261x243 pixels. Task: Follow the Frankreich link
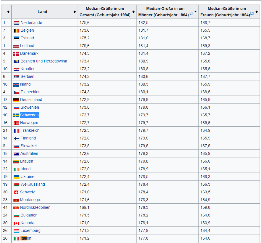[x=30, y=130]
